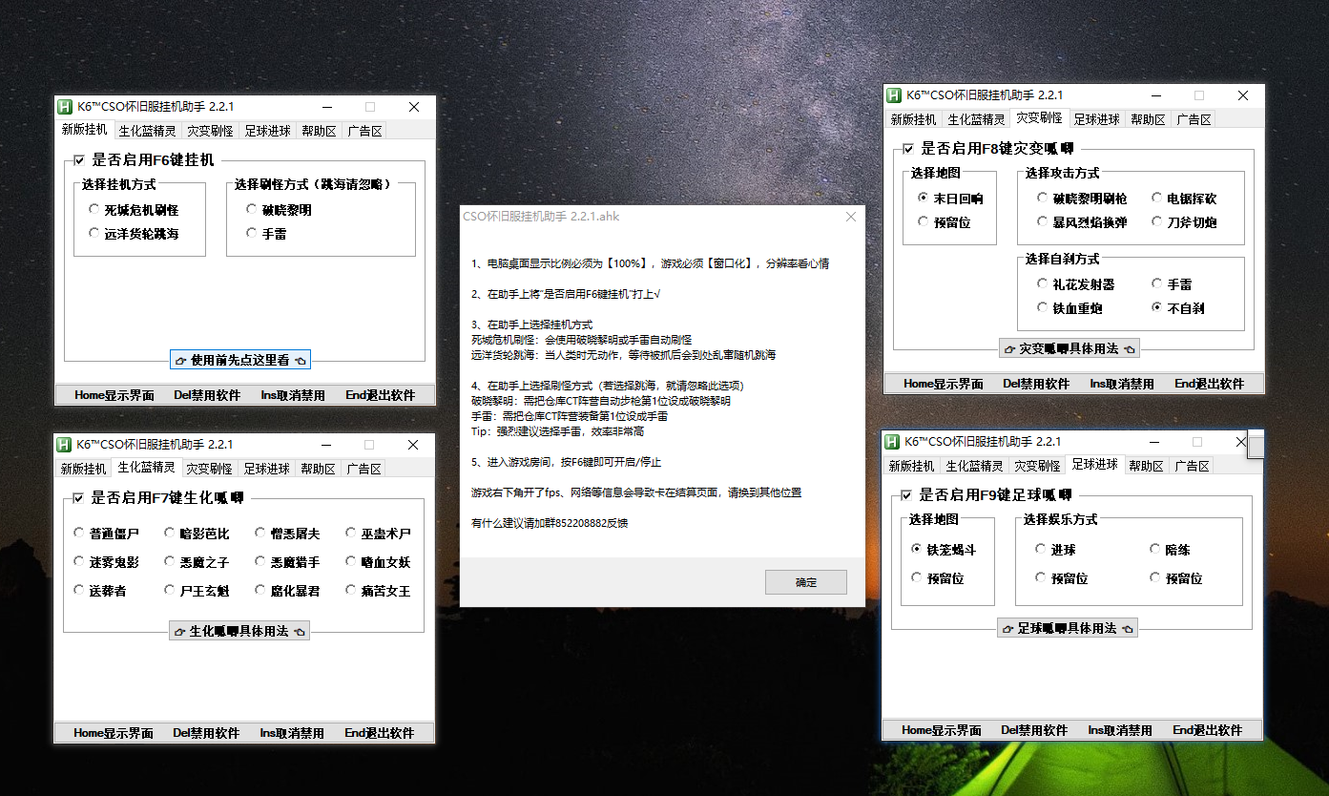Open the 广告区 tab
The width and height of the screenshot is (1329, 796).
coord(365,130)
